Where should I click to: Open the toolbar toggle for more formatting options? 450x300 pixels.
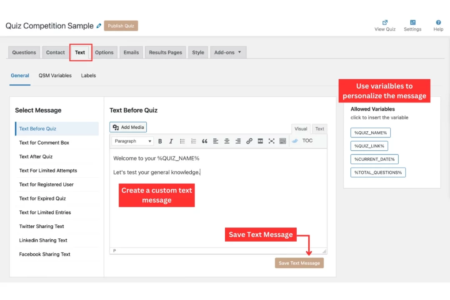point(282,140)
